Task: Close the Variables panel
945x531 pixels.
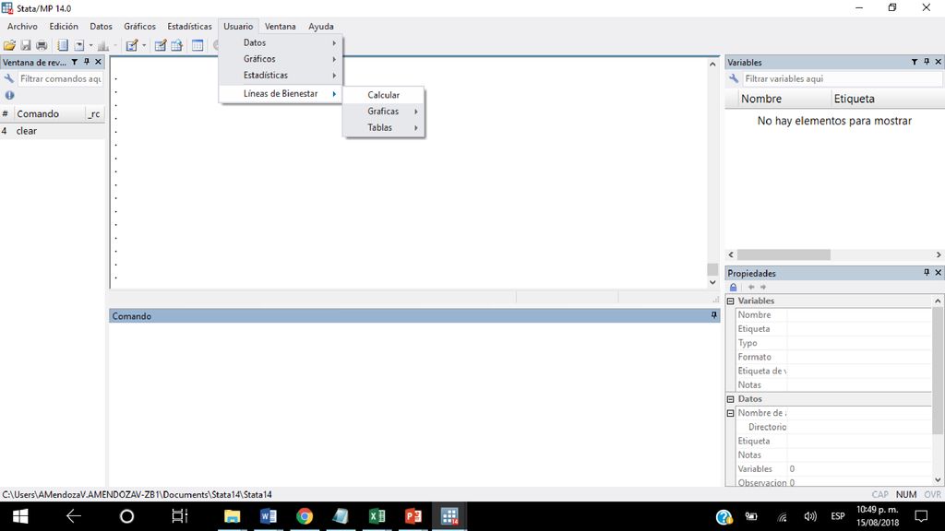Action: [939, 62]
